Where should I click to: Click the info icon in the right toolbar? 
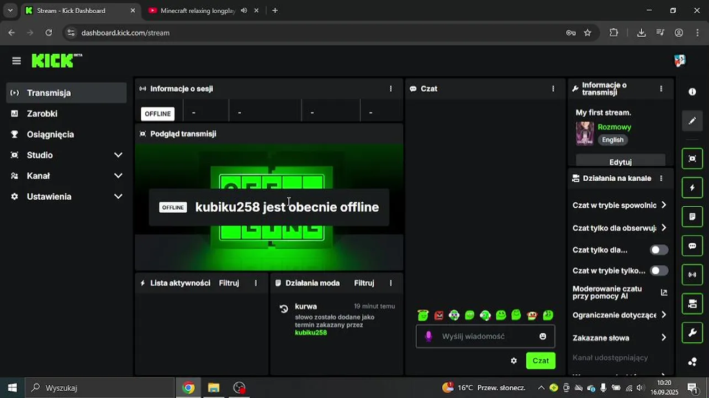(x=692, y=92)
